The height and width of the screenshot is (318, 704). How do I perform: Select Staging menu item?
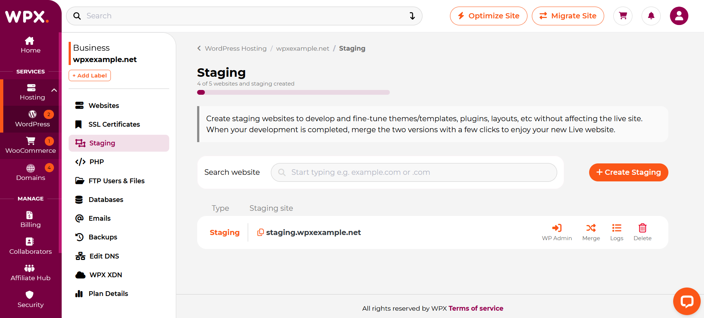119,143
